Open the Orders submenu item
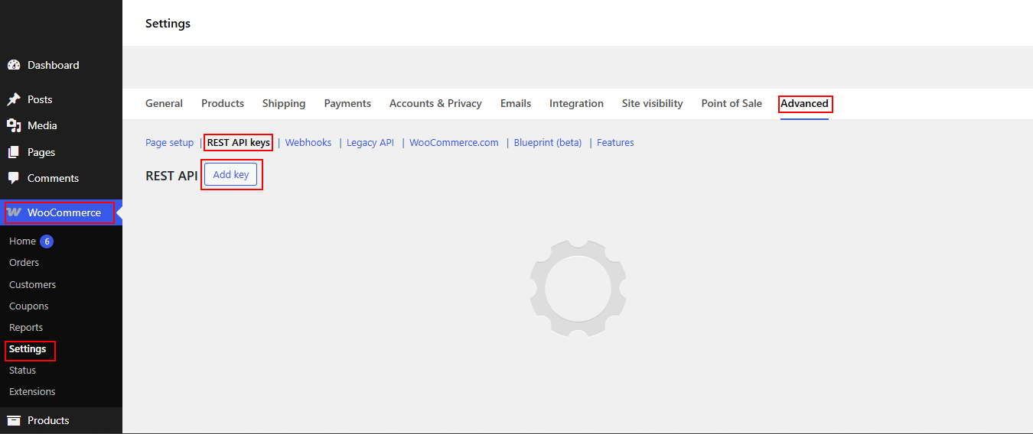 pos(24,262)
